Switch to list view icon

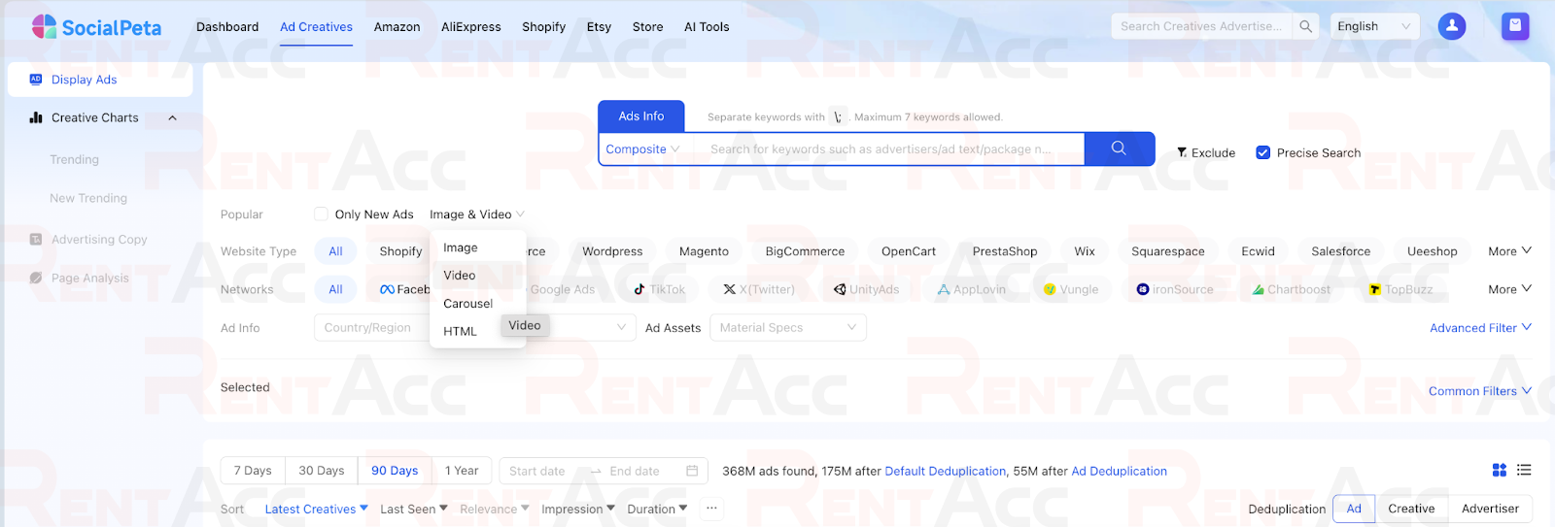point(1524,471)
